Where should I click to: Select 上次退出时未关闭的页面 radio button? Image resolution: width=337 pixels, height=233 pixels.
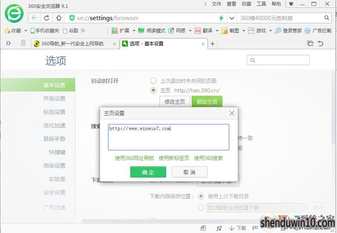tap(153, 81)
